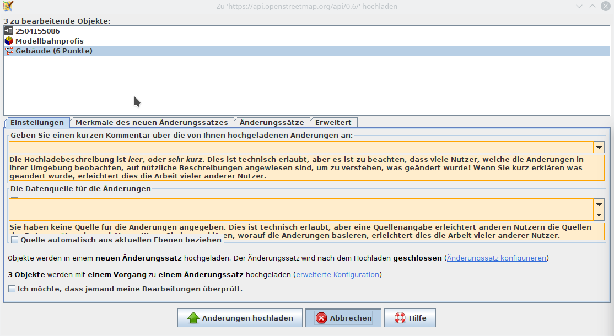
Task: Open the lower data source dropdown arrow
Action: click(599, 215)
